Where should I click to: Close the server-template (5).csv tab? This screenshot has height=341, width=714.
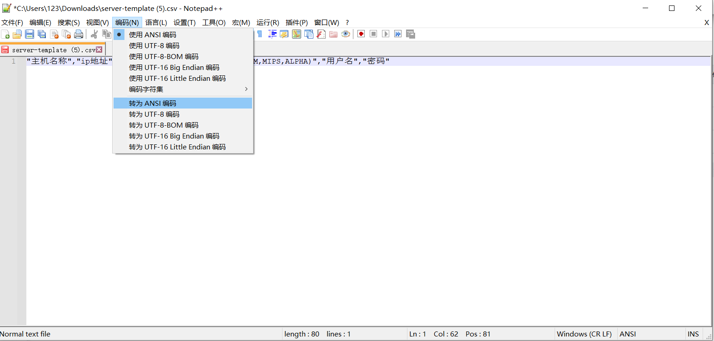tap(99, 50)
